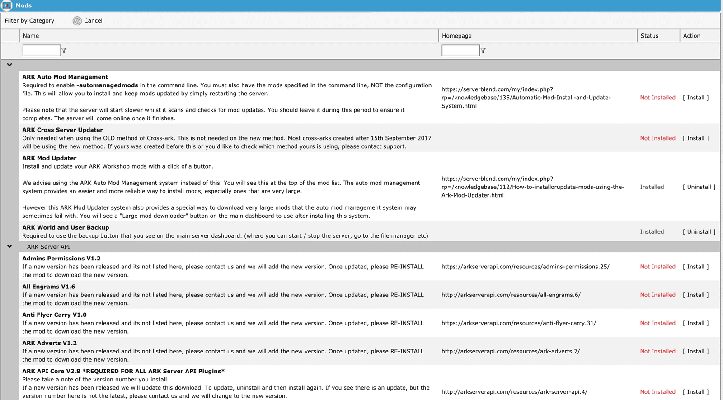Select the ARK Auto Mod Management title
The height and width of the screenshot is (400, 723).
pos(65,77)
